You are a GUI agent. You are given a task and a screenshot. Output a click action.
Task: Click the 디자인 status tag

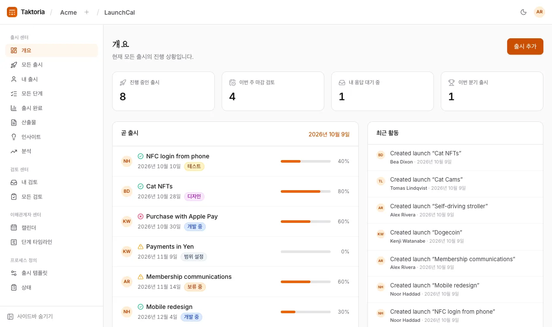(194, 197)
